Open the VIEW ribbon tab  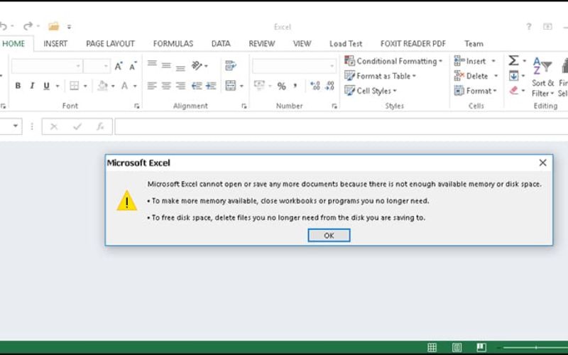pyautogui.click(x=302, y=44)
